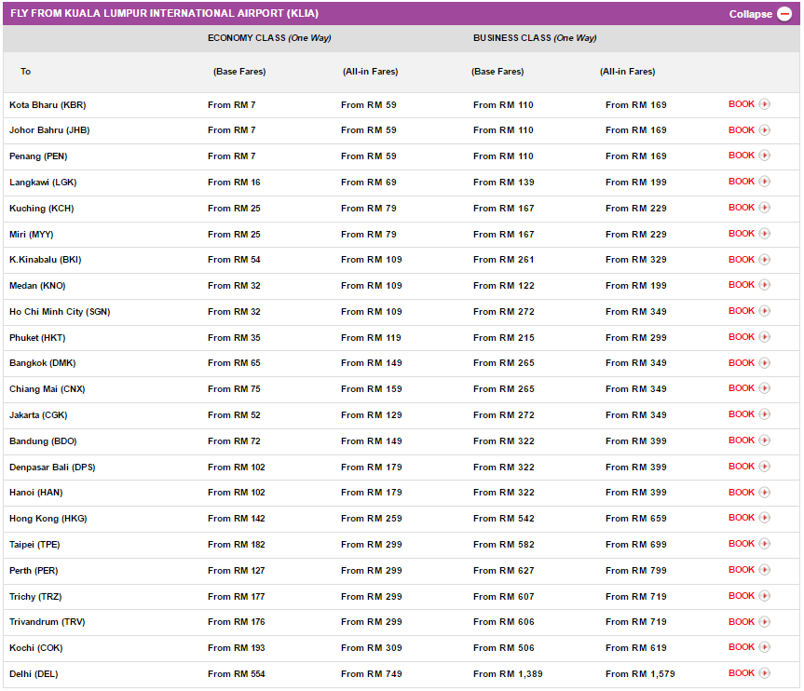This screenshot has width=804, height=691.
Task: Click 'BUSINESS CLASS (One Way)' column header
Action: tap(535, 38)
